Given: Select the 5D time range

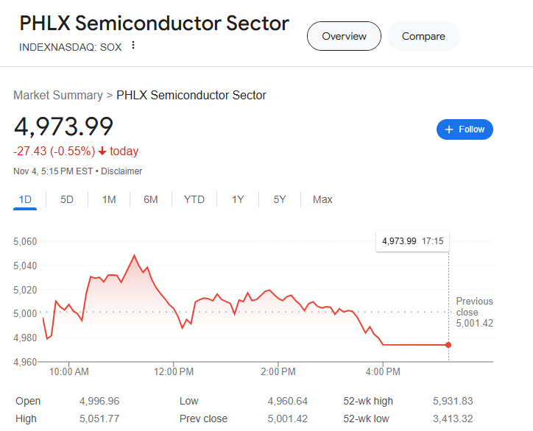Looking at the screenshot, I should tap(66, 199).
